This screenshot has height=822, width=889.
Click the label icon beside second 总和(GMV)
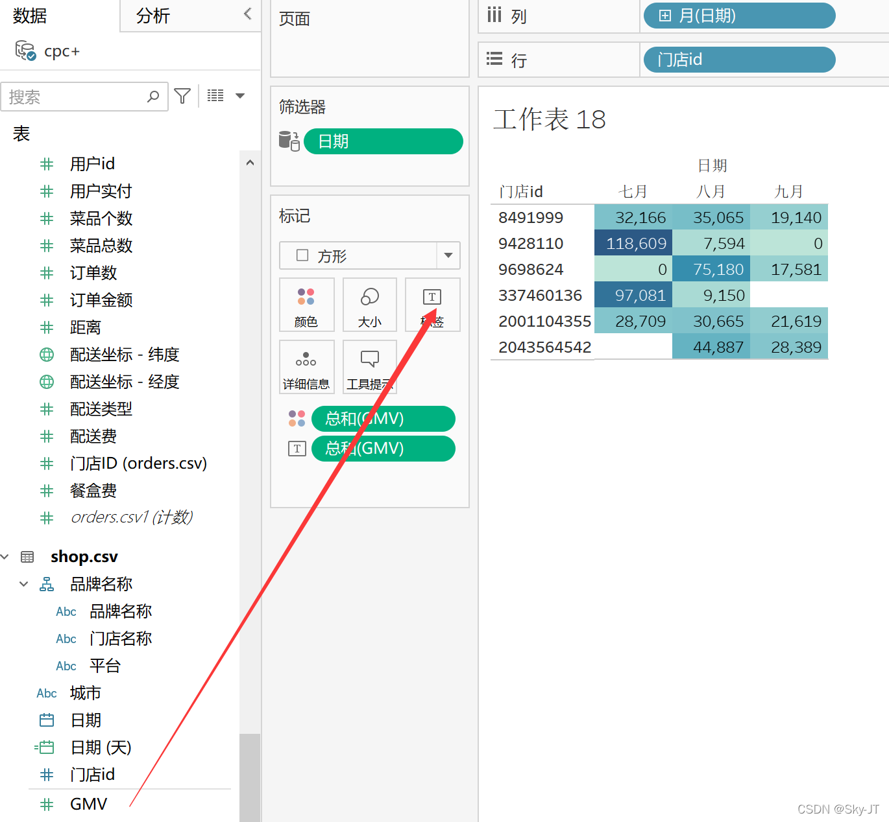(x=297, y=449)
